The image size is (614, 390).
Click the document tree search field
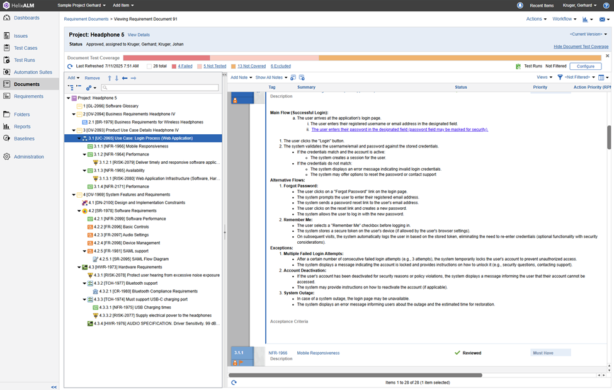coord(161,88)
